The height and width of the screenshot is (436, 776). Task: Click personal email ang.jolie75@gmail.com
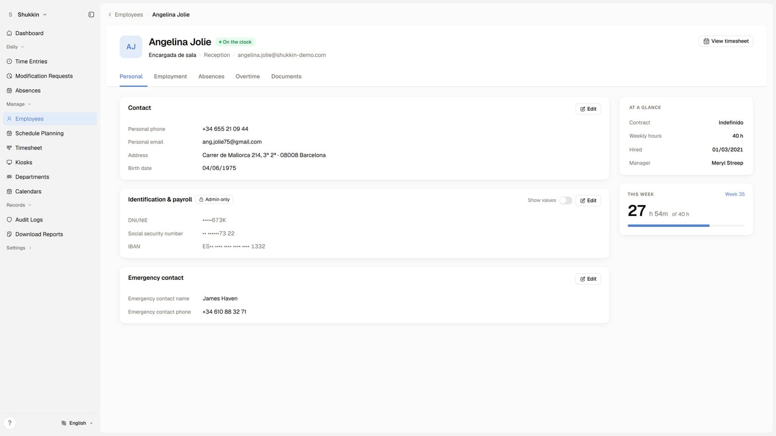(232, 142)
